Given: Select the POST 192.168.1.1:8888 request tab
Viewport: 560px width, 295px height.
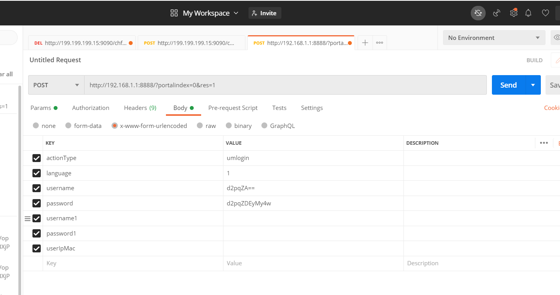Looking at the screenshot, I should point(301,43).
